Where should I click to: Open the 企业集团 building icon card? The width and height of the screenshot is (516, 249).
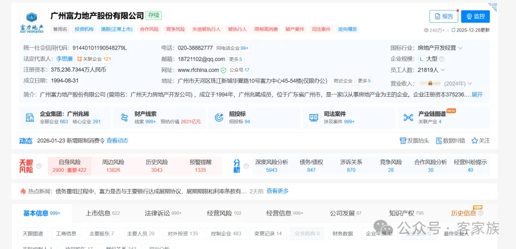click(x=30, y=118)
